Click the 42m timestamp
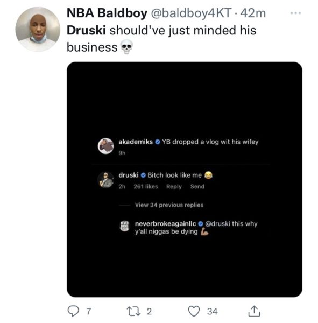 click(253, 13)
